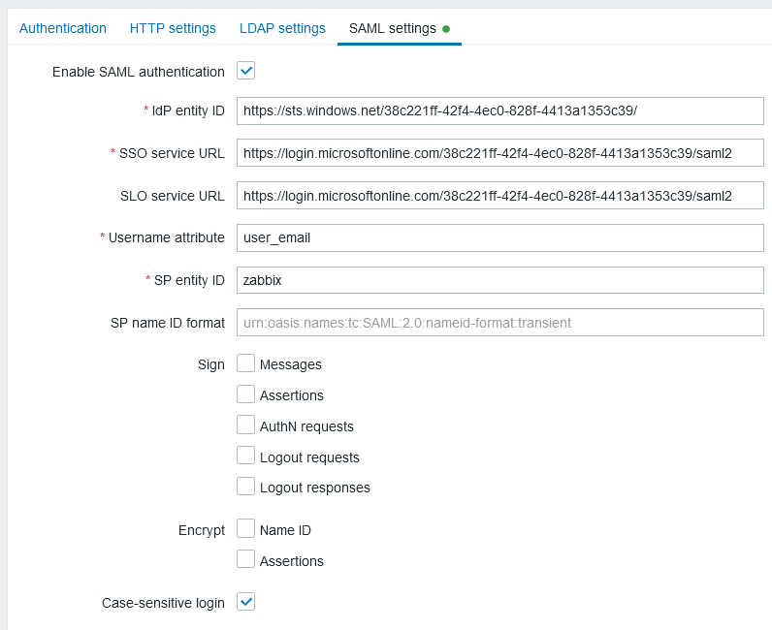Click the green status dot on SAML tab
Screen dimensions: 772x630
(446, 29)
